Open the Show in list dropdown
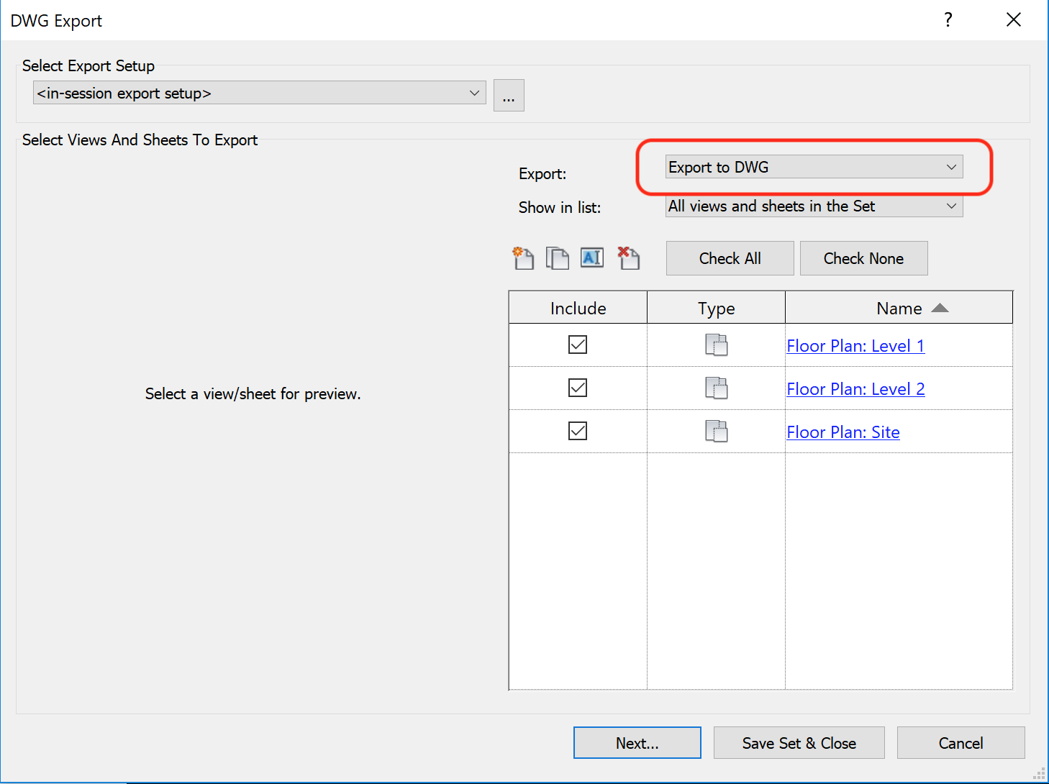This screenshot has width=1049, height=784. pyautogui.click(x=814, y=206)
